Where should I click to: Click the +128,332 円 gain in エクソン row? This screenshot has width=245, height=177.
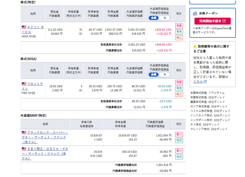click(164, 34)
